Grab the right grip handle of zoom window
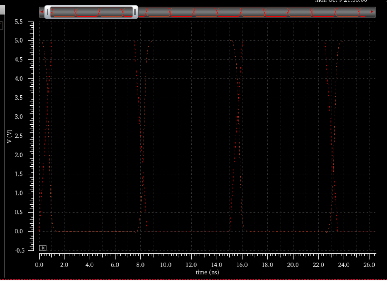387x281 pixels. click(135, 12)
